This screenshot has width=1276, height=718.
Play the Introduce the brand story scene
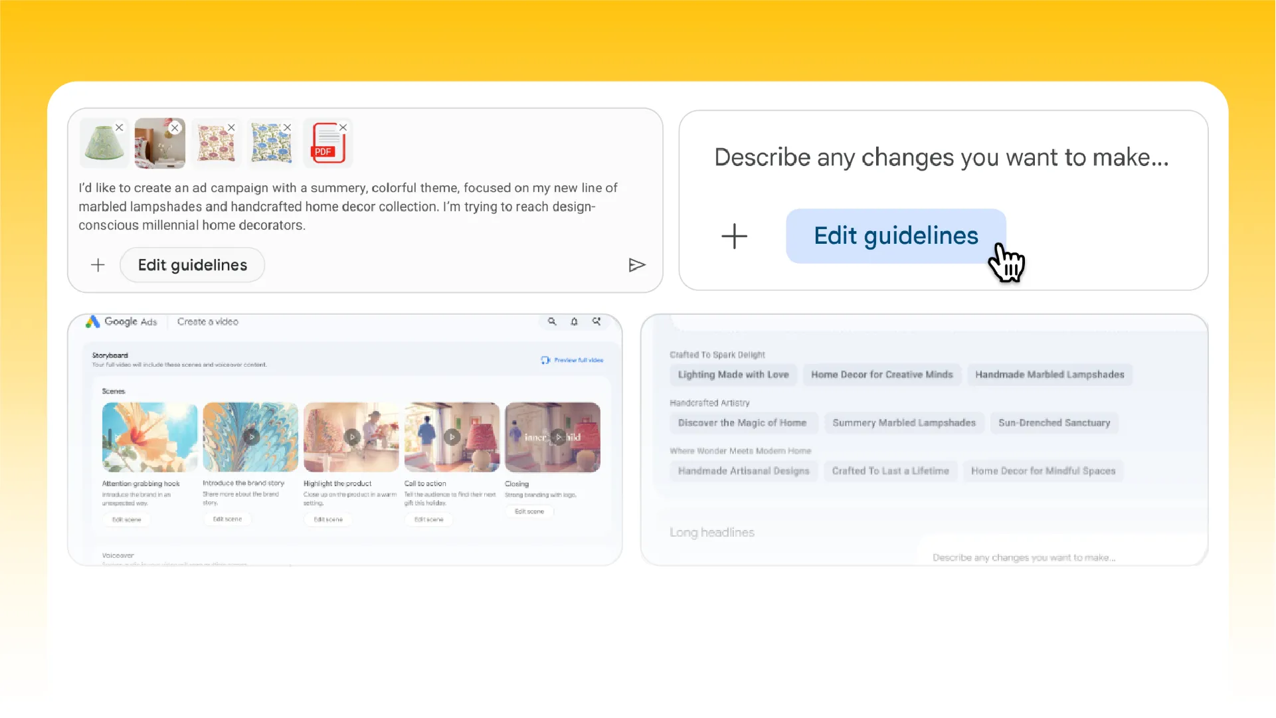(250, 437)
